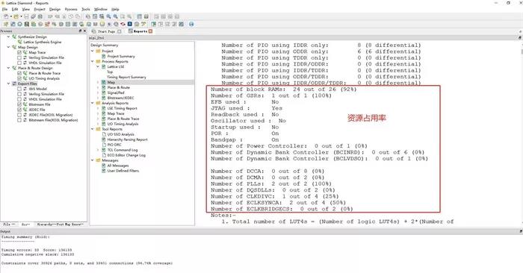
Task: Click the Paste toolbar icon
Action: pos(78,16)
